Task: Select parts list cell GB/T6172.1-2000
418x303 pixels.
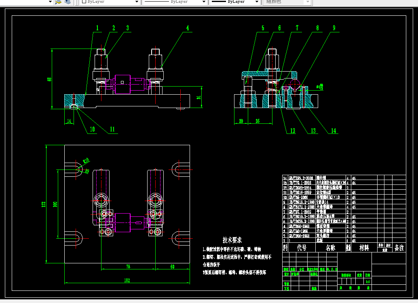Action: pos(302,207)
